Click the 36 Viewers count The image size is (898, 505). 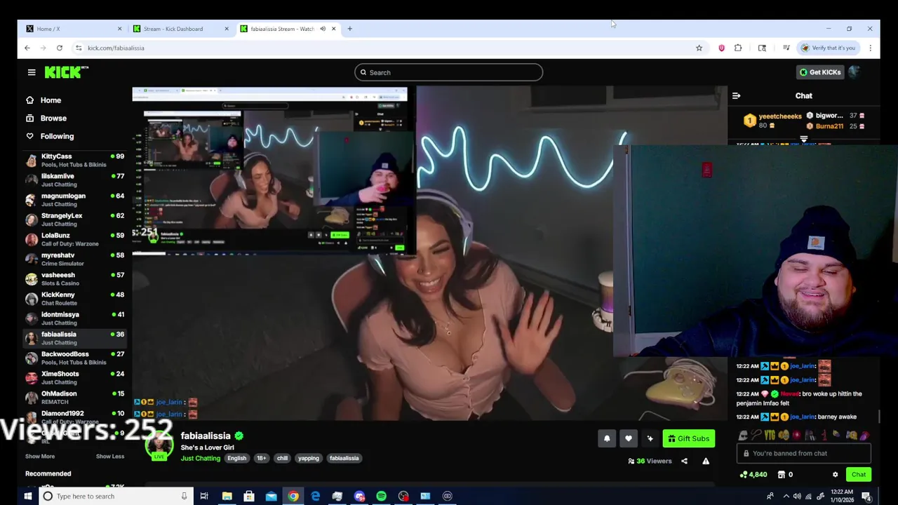pyautogui.click(x=650, y=461)
